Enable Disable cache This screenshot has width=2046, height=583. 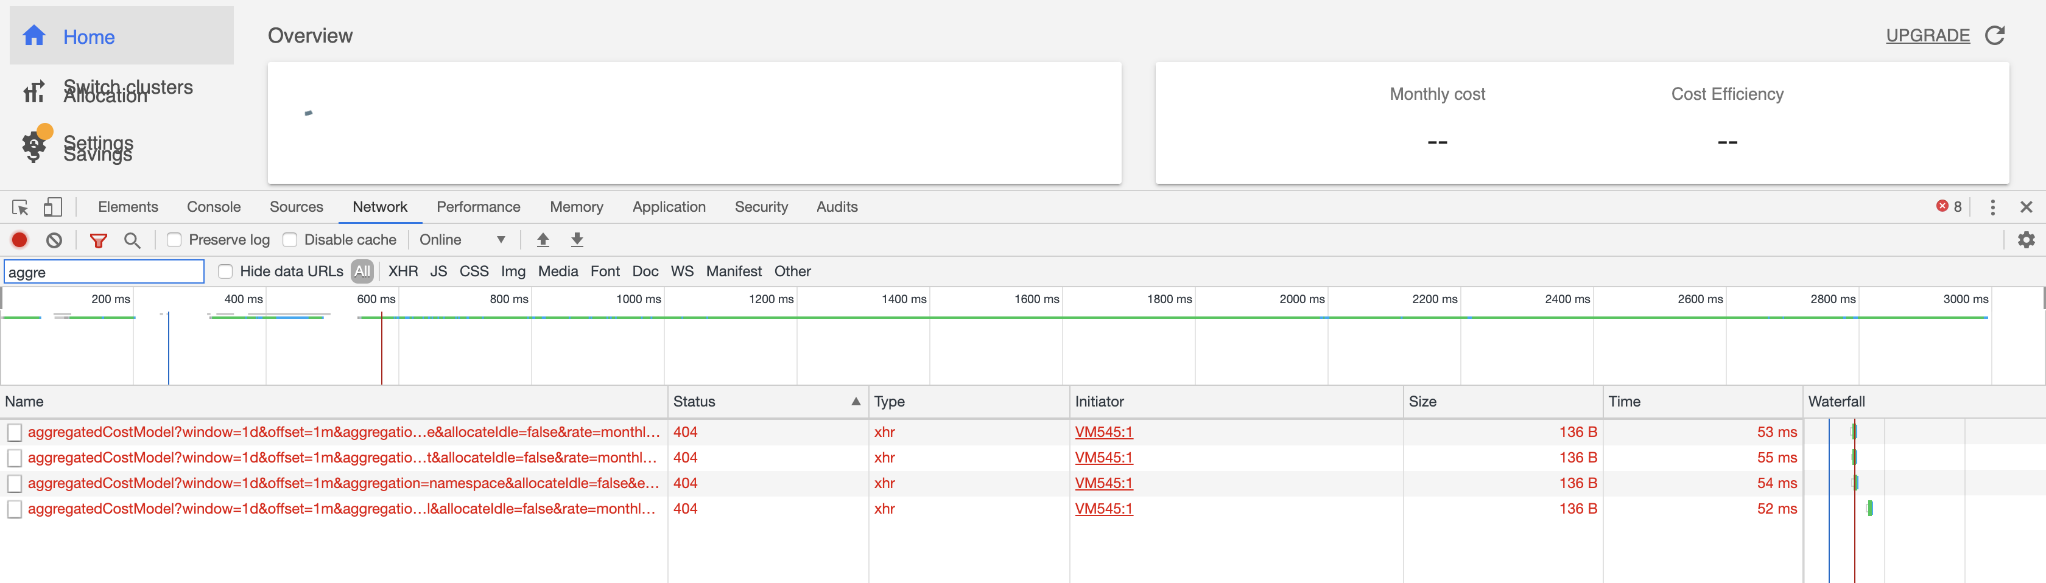coord(290,239)
